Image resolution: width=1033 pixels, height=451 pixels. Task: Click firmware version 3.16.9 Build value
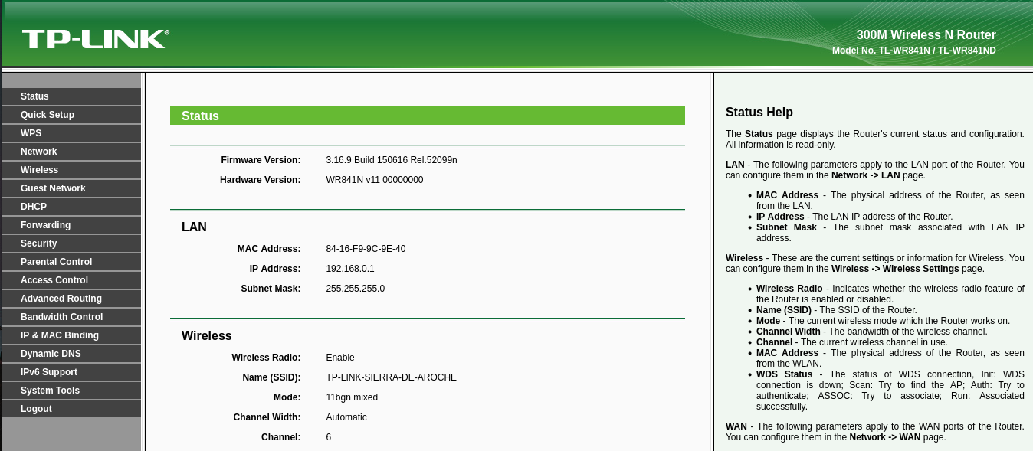[392, 160]
